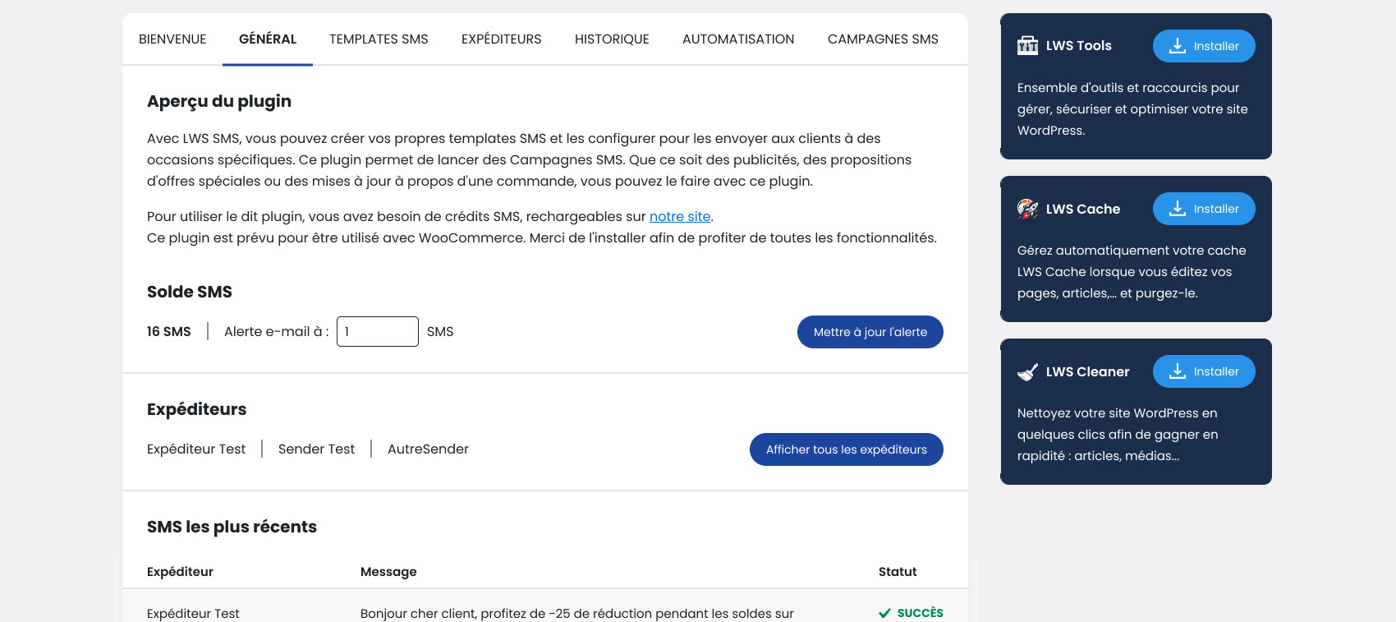Click 'Afficher tous les expéditeurs' button
1396x622 pixels.
847,449
